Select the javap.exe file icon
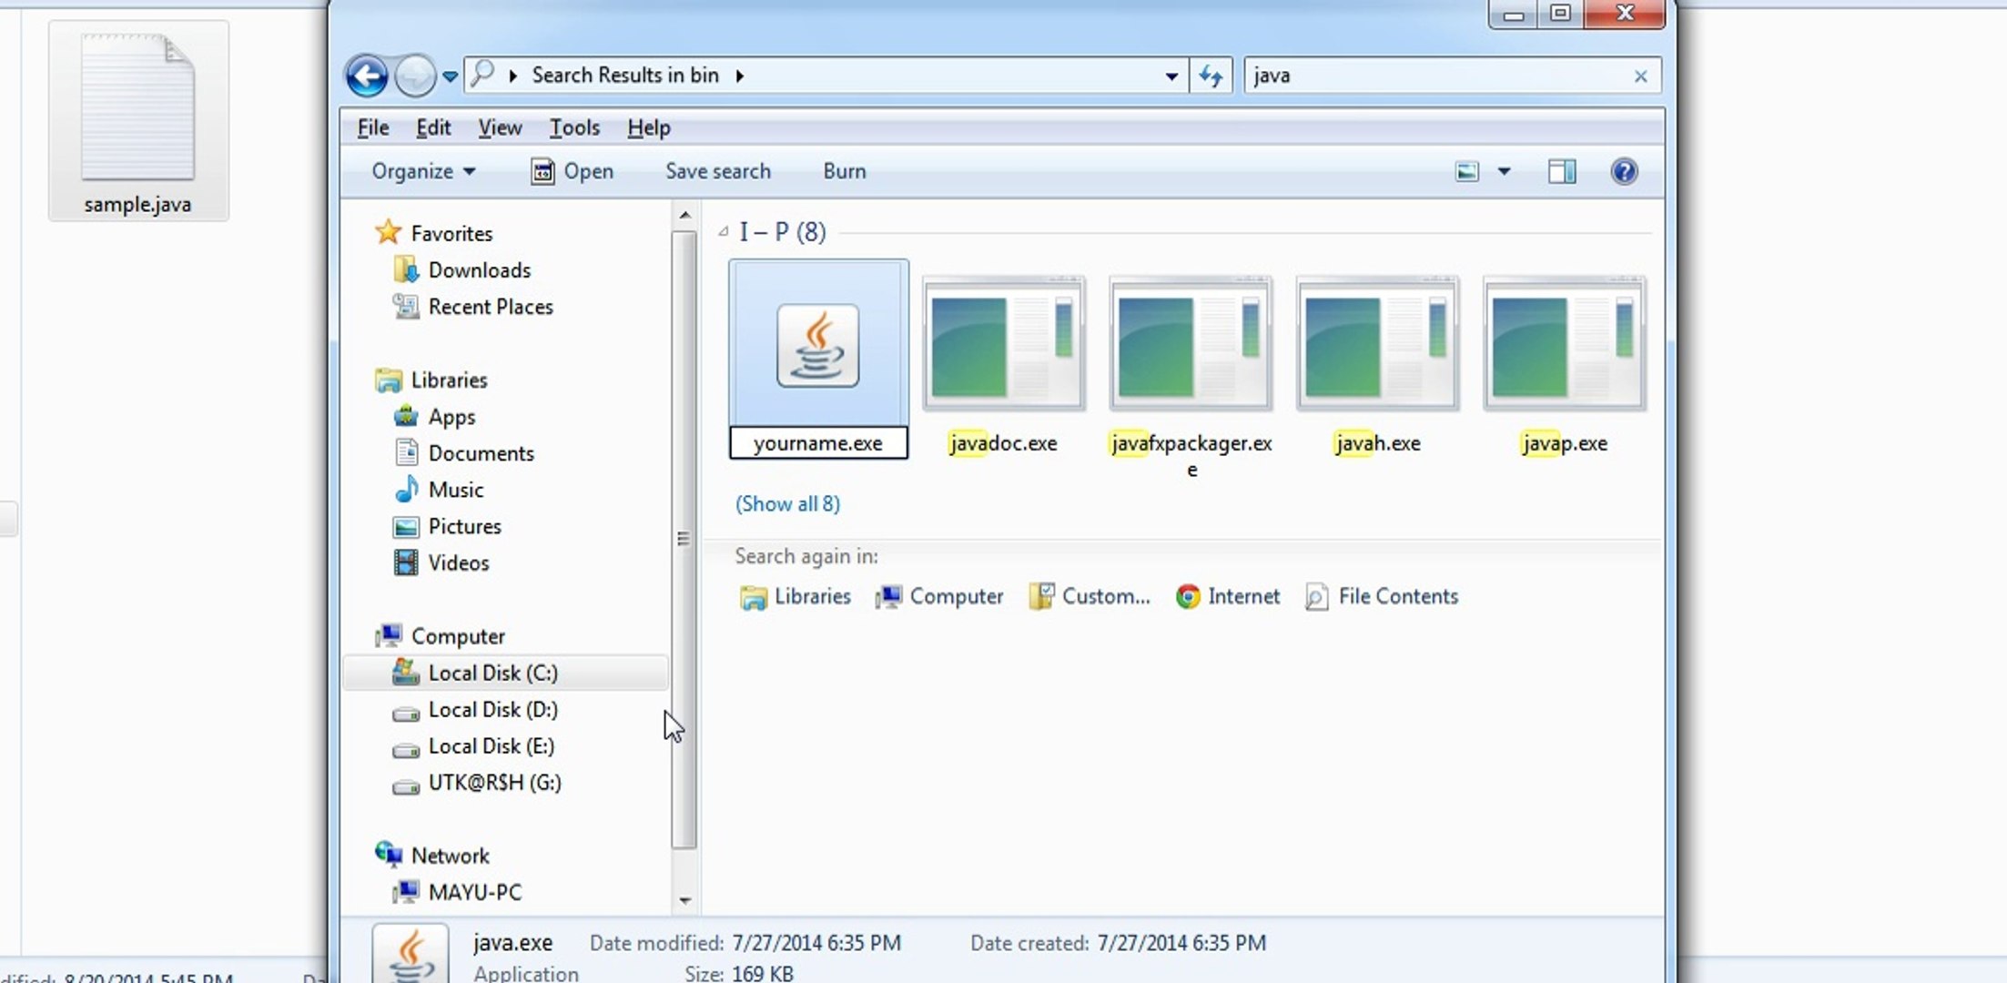The height and width of the screenshot is (983, 2007). (x=1564, y=346)
